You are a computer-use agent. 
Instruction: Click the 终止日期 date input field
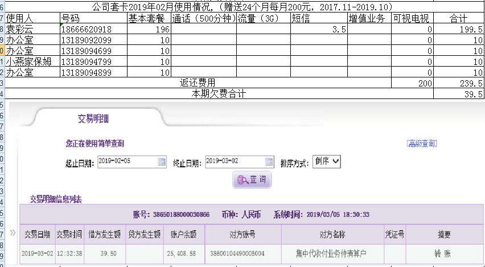(x=233, y=162)
